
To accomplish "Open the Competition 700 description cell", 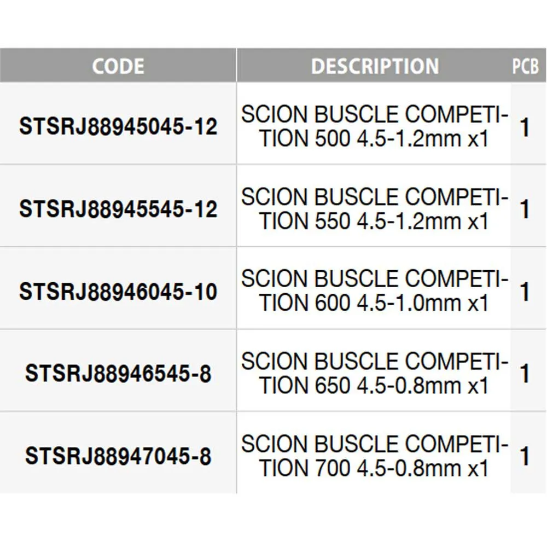I will point(375,457).
